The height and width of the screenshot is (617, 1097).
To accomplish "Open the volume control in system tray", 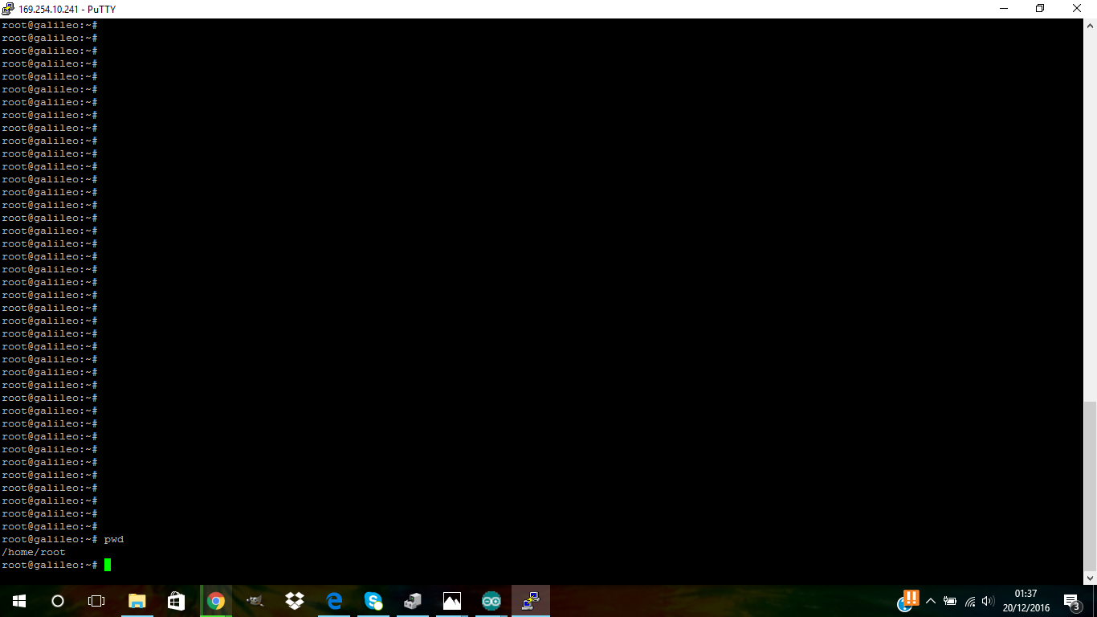I will [988, 601].
